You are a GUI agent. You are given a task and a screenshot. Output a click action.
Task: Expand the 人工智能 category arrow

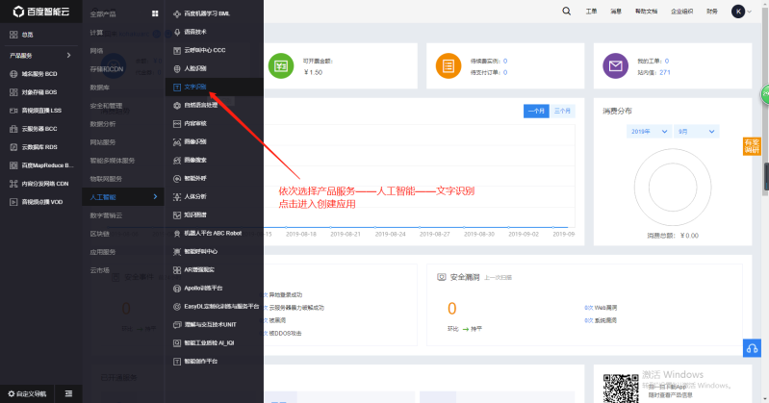[155, 196]
